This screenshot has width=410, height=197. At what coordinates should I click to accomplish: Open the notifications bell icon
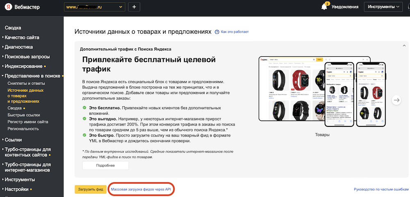click(324, 7)
